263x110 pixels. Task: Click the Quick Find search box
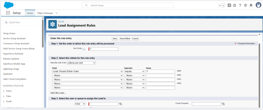click(x=21, y=22)
